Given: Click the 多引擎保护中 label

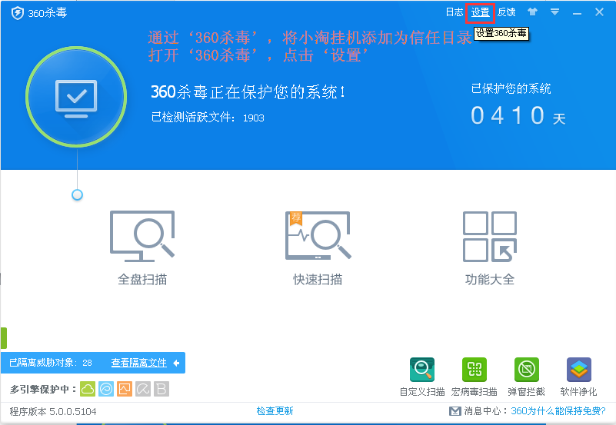Looking at the screenshot, I should click(x=42, y=390).
